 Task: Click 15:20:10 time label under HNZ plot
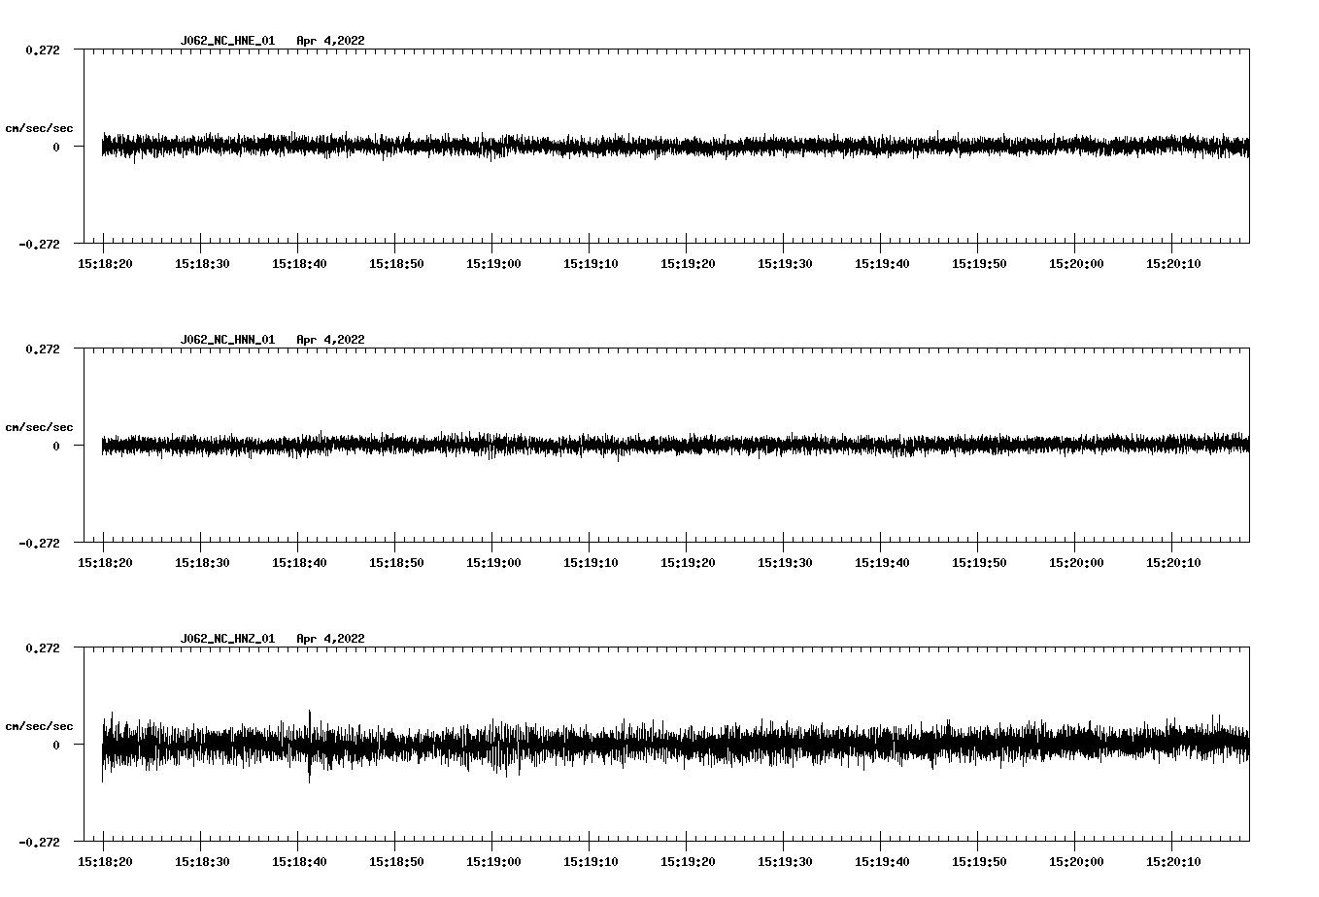point(1173,862)
